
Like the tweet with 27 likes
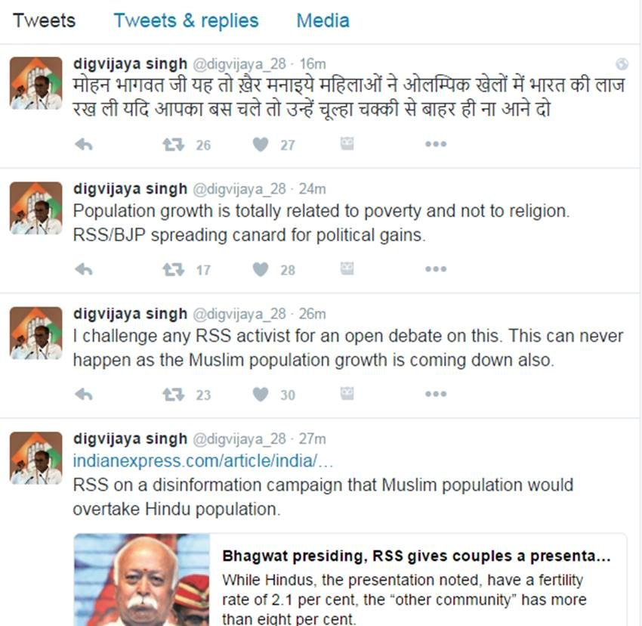coord(261,144)
